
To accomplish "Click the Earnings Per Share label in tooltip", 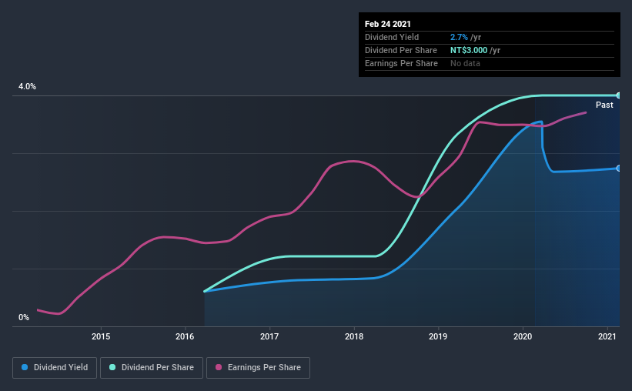I will (x=401, y=63).
